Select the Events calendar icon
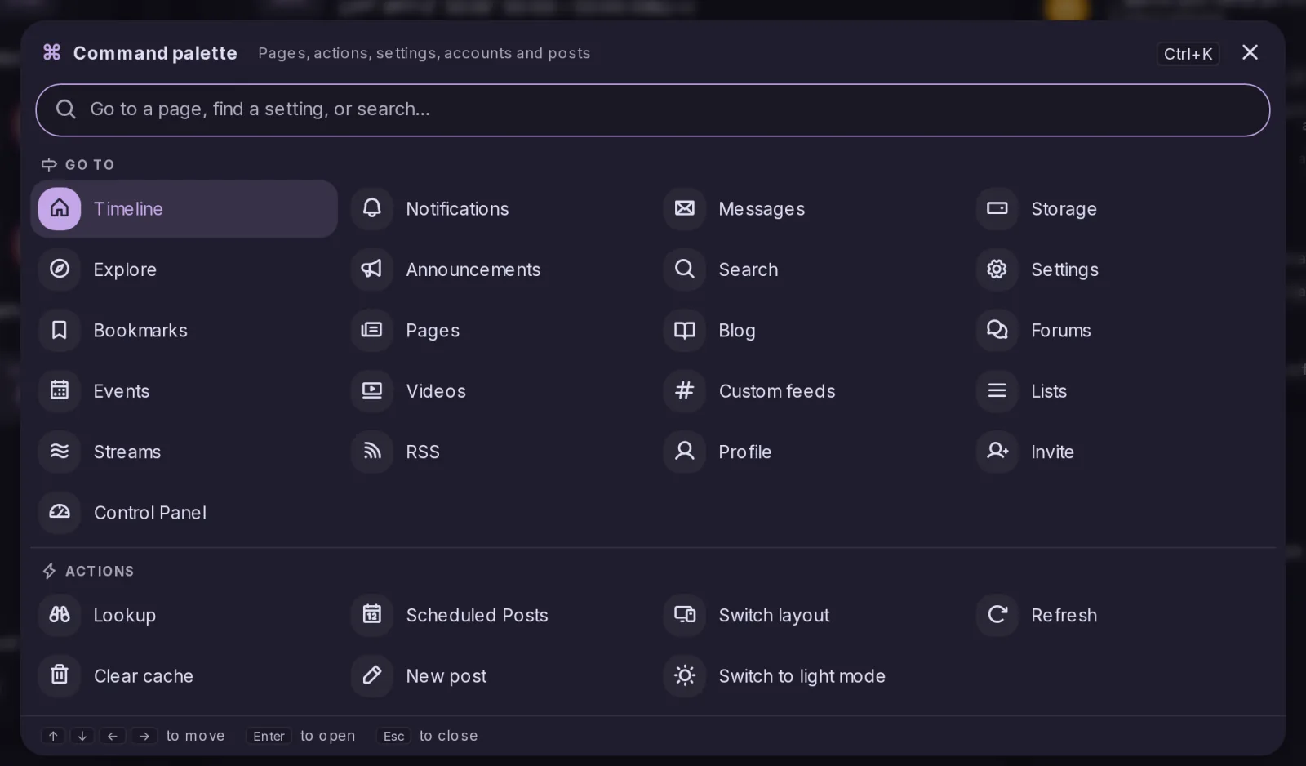 [x=60, y=391]
